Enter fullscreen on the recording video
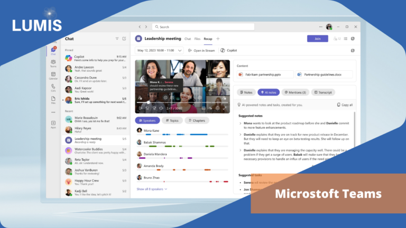 click(225, 108)
